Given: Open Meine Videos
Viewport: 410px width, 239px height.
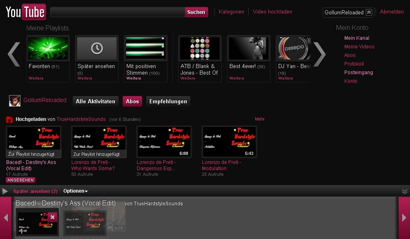Looking at the screenshot, I should tap(359, 46).
